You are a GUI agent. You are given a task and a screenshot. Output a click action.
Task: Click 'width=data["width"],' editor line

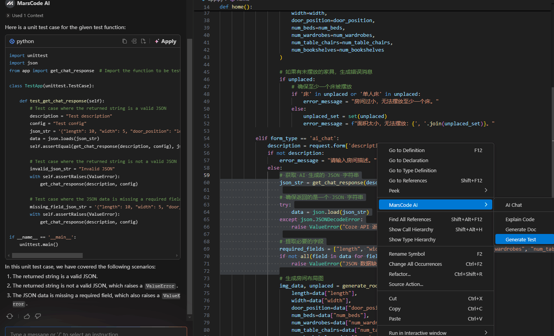(321, 300)
